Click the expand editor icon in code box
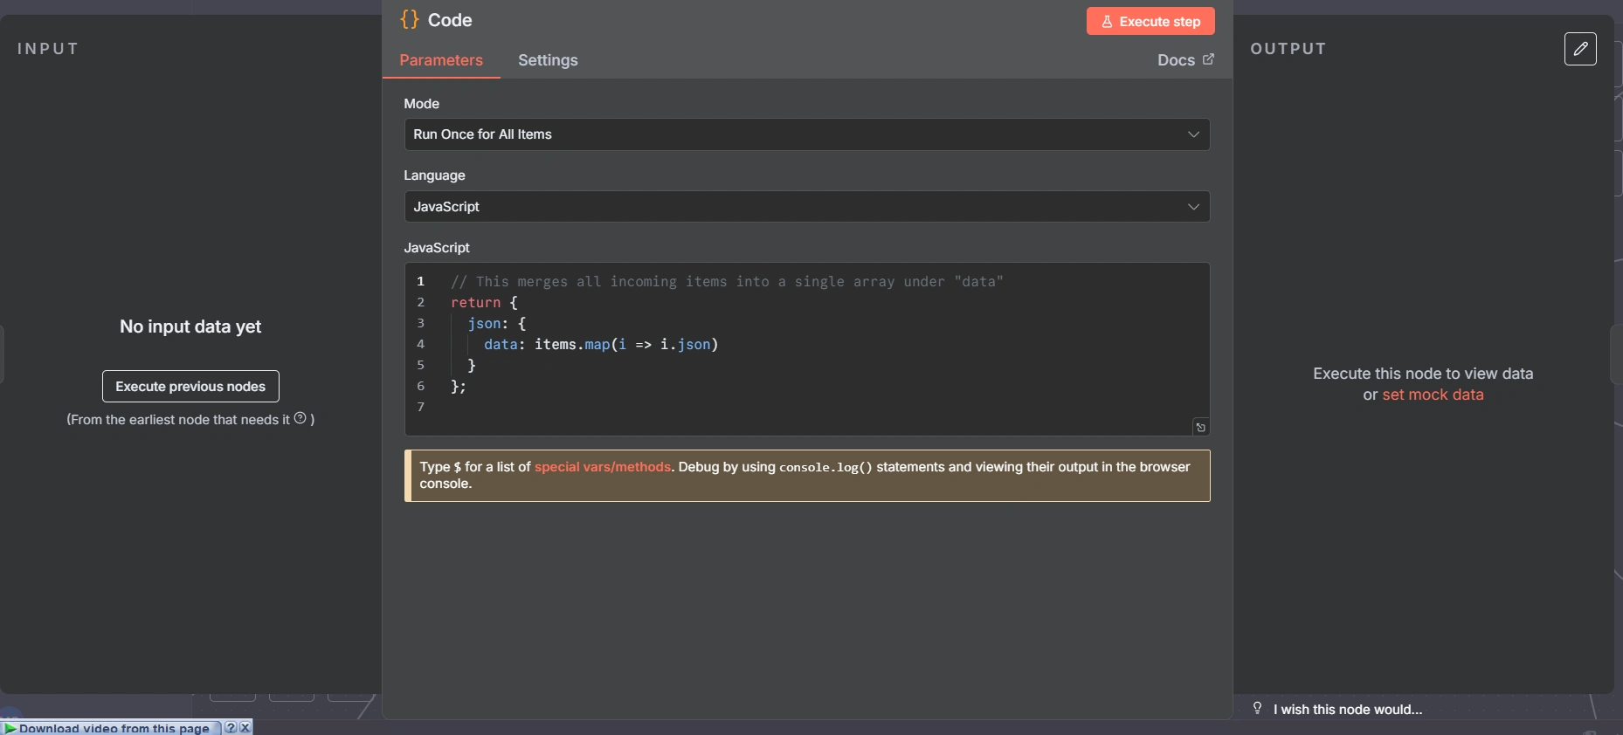The width and height of the screenshot is (1623, 735). click(1200, 427)
